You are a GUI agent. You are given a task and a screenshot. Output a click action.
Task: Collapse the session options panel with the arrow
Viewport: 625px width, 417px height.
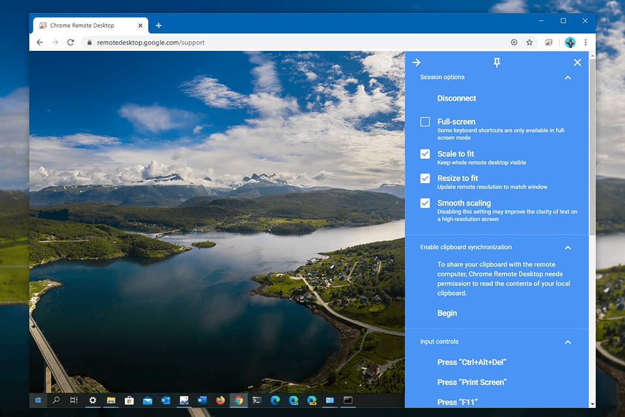tap(416, 62)
